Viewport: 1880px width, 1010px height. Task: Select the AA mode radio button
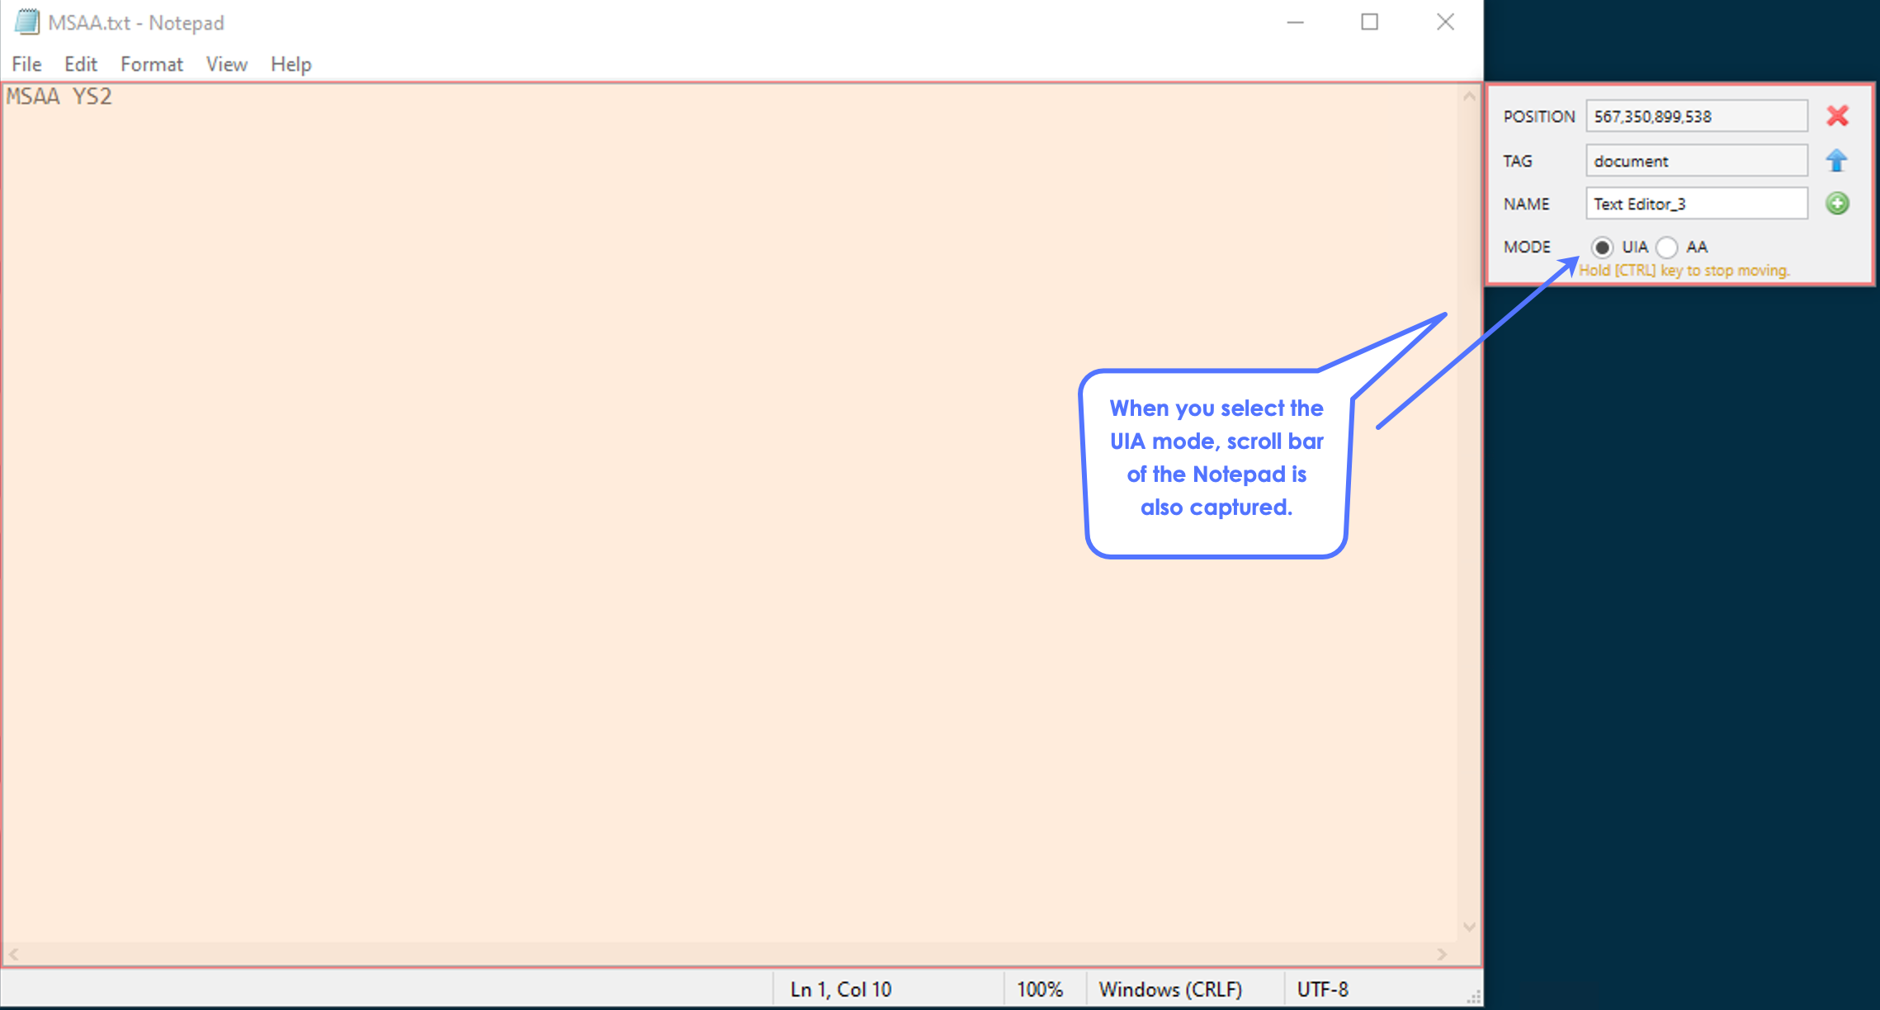point(1667,247)
